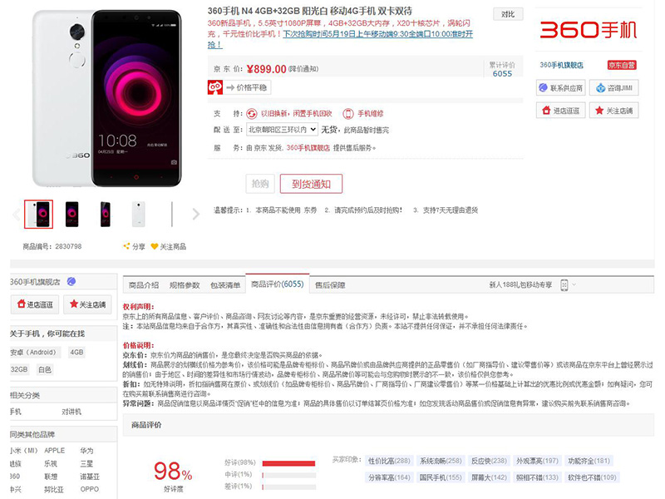Open the old-for-new trade-in recycle icon

coord(252,113)
